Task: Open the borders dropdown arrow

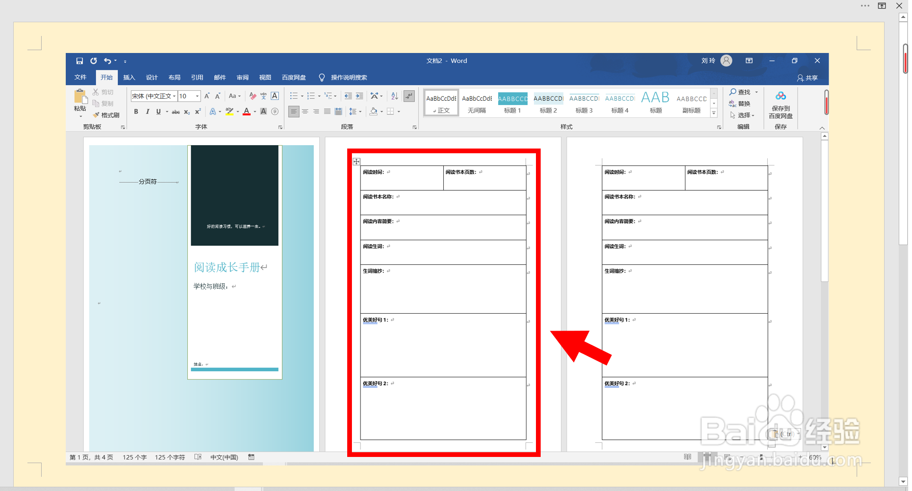Action: (x=399, y=112)
